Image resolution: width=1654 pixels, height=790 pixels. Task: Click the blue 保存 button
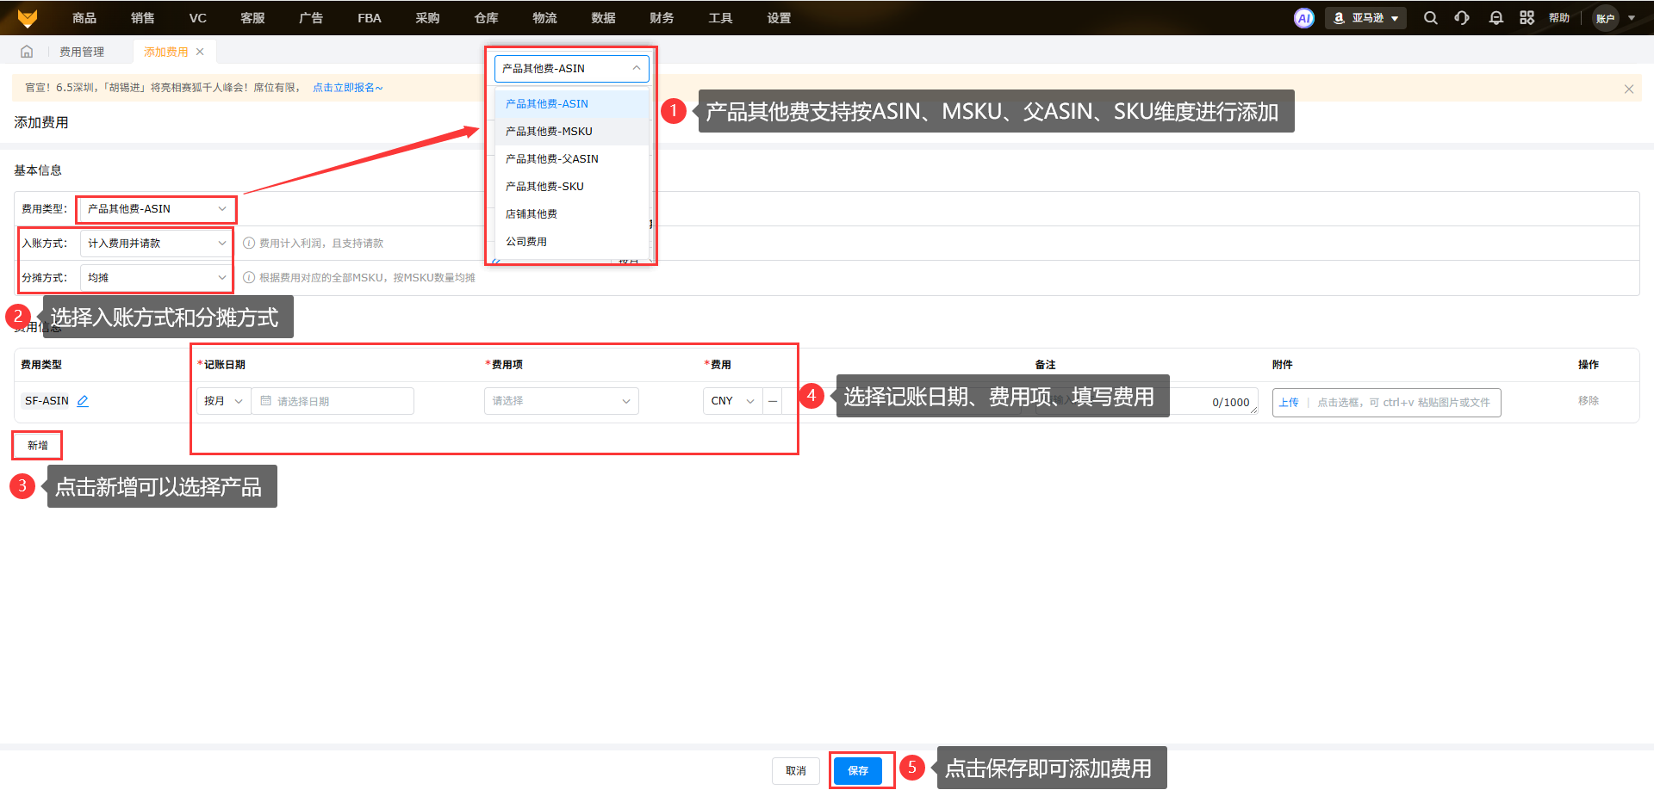coord(858,771)
